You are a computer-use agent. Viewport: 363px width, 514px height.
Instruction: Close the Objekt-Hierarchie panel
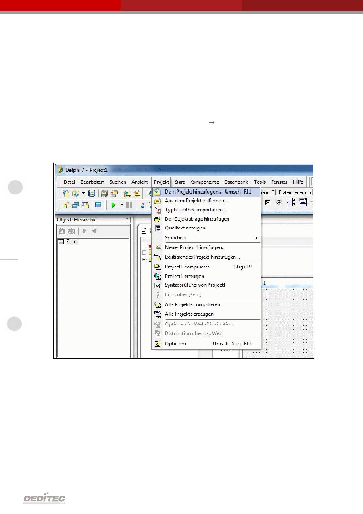(x=127, y=220)
